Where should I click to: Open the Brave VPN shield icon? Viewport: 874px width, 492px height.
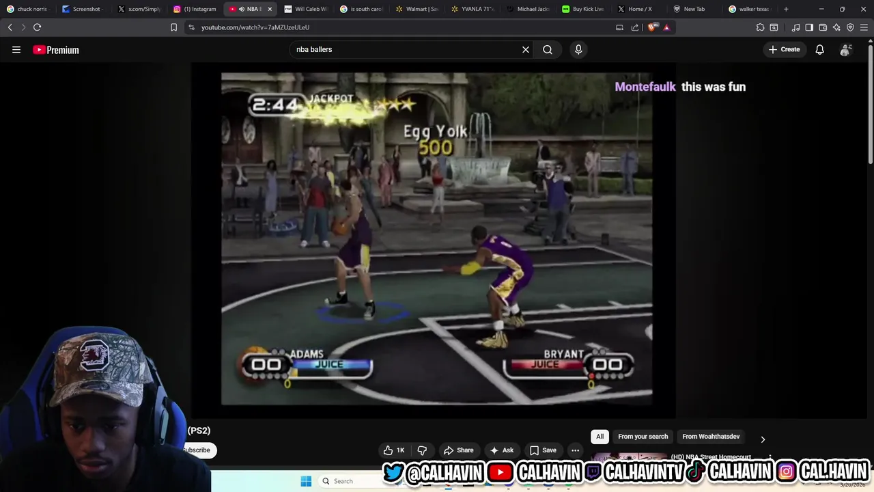pos(850,27)
